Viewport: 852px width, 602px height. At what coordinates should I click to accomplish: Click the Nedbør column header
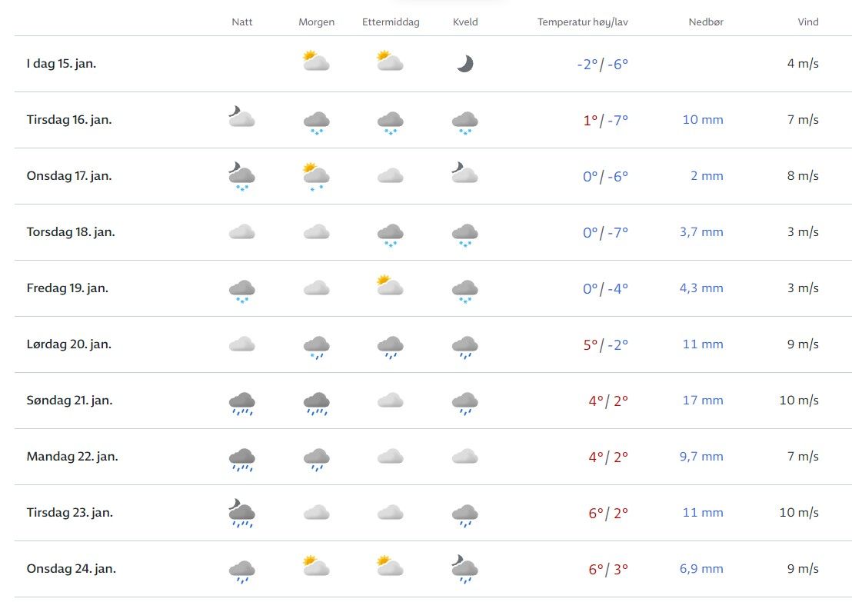pyautogui.click(x=705, y=22)
